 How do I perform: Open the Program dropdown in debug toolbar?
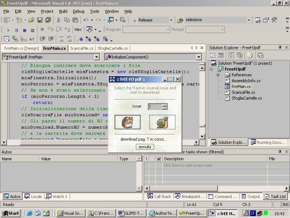(168, 29)
